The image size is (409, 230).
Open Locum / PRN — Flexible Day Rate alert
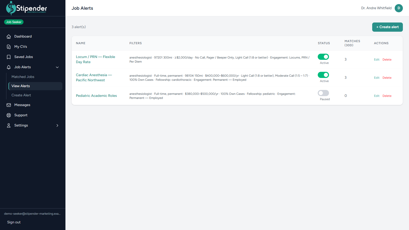click(95, 59)
